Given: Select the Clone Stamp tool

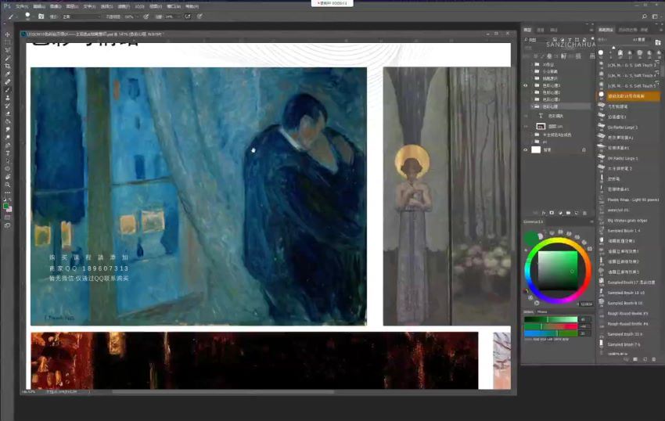Looking at the screenshot, I should (7, 98).
